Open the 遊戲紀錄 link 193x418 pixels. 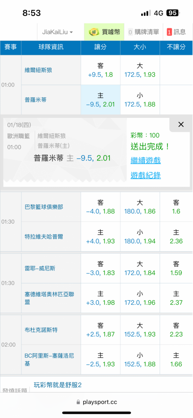click(145, 176)
